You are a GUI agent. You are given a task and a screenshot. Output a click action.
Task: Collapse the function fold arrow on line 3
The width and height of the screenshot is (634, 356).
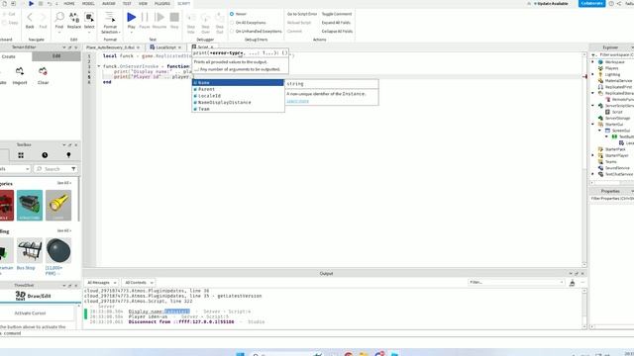99,66
